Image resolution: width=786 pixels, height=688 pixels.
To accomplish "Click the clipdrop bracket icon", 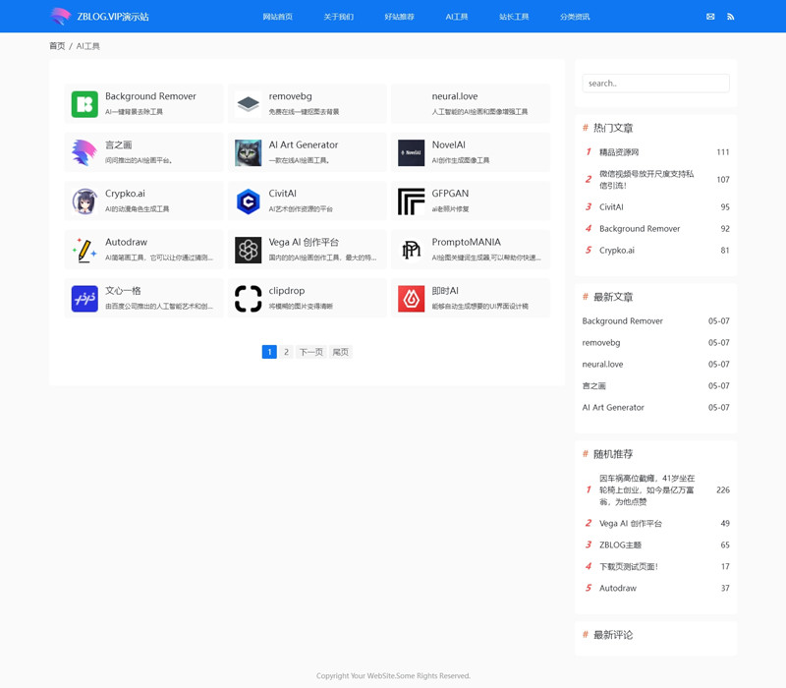I will click(249, 299).
